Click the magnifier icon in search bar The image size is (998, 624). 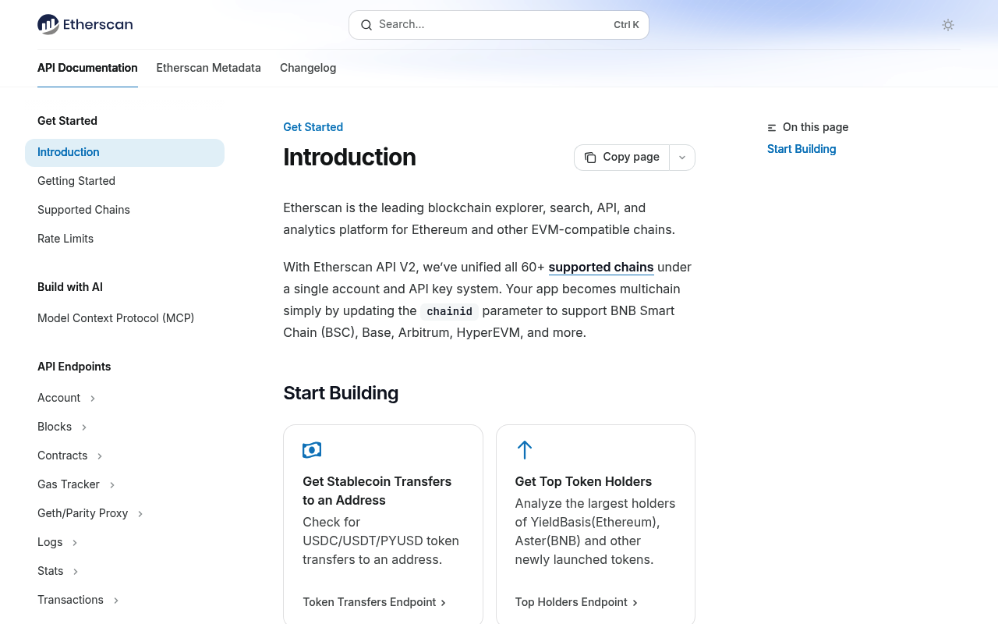tap(366, 25)
